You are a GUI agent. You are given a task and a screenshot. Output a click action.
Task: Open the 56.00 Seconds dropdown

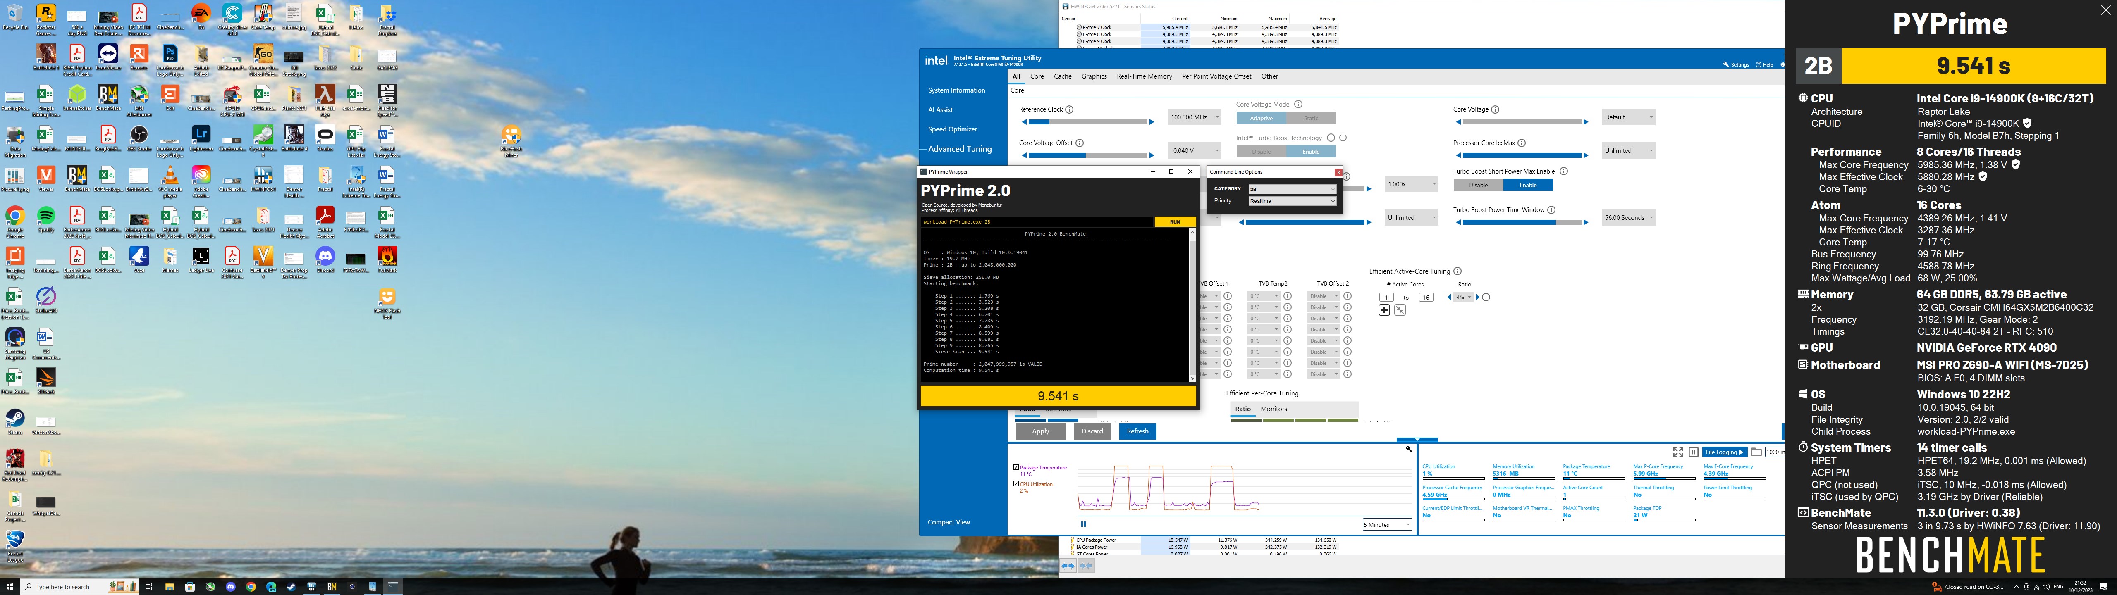tap(1628, 218)
